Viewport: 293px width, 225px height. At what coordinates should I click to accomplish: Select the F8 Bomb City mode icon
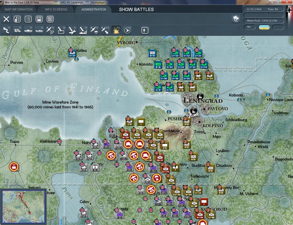coord(83,30)
